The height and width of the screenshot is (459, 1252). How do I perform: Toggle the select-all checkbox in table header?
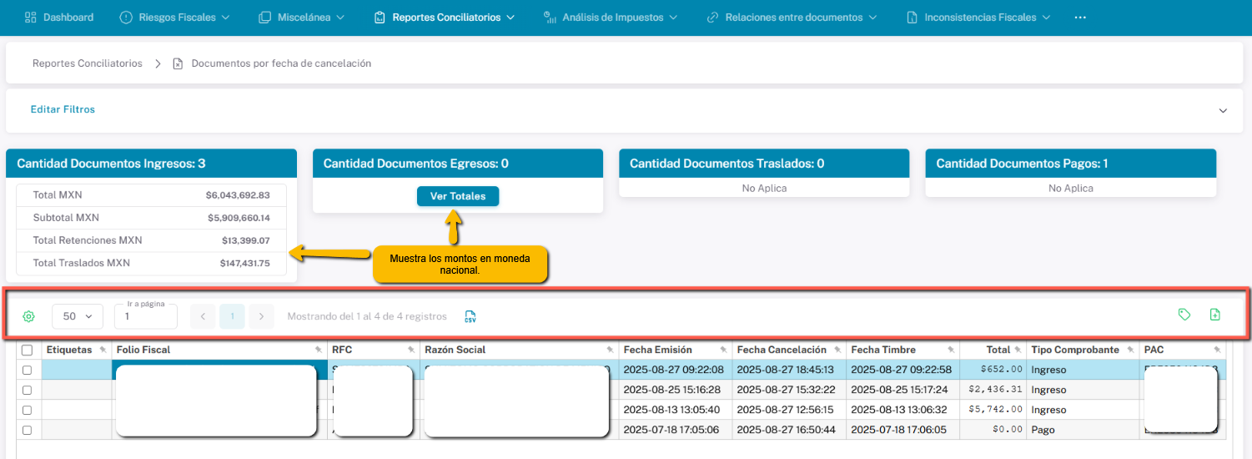pos(27,351)
